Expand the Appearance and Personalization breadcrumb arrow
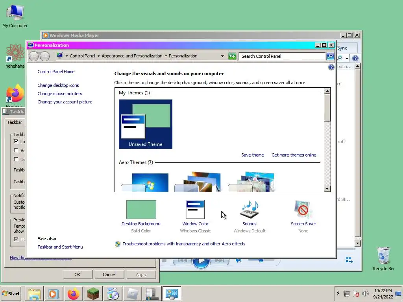Image resolution: width=403 pixels, height=302 pixels. click(166, 56)
